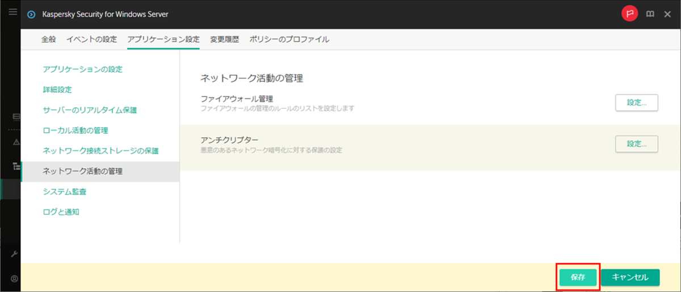Select the アプリケーション設定 tab
The image size is (681, 292).
click(163, 40)
